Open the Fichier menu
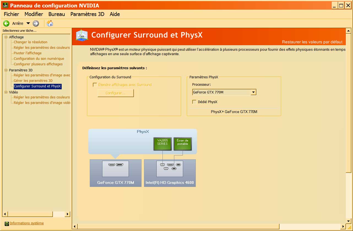The width and height of the screenshot is (353, 231). coord(12,14)
